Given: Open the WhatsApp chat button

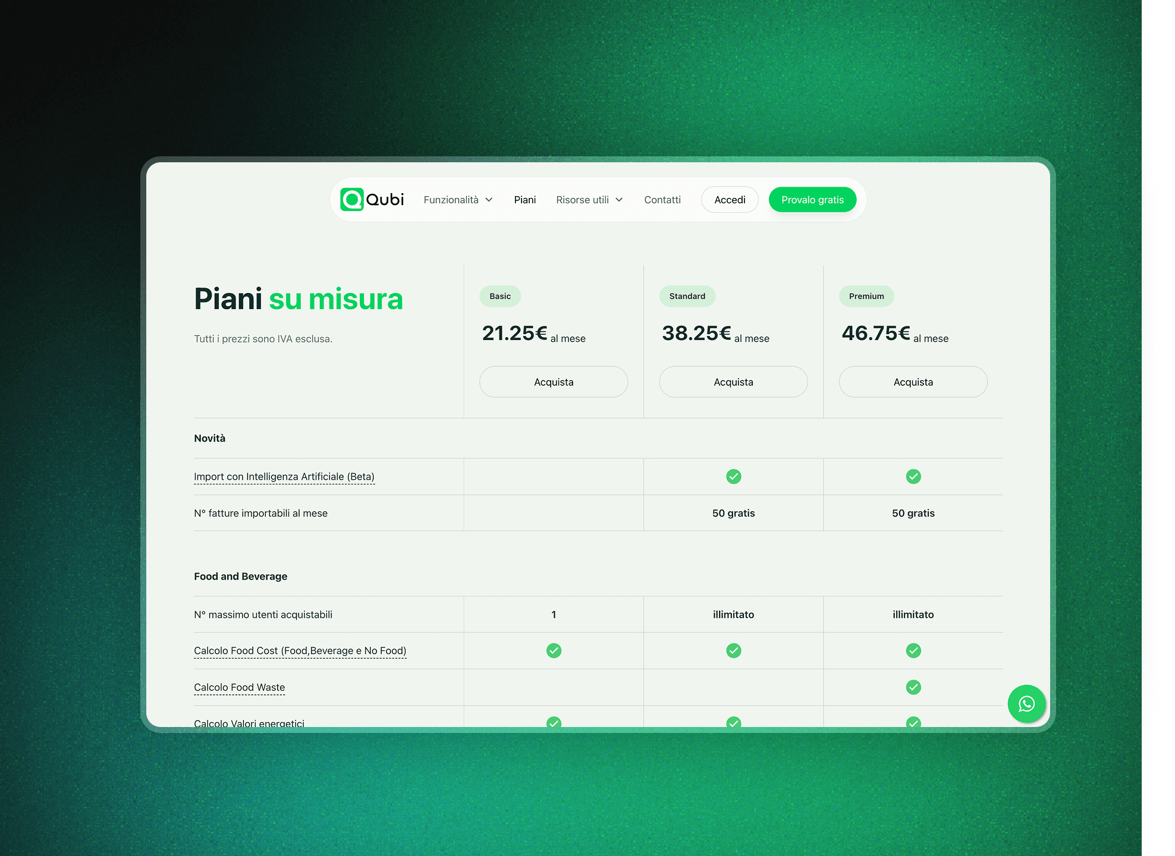Looking at the screenshot, I should (x=1026, y=704).
